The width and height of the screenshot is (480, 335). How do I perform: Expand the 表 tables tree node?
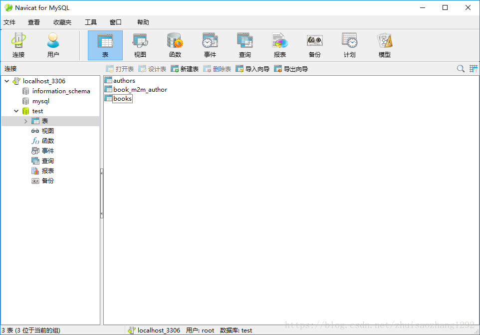(26, 121)
